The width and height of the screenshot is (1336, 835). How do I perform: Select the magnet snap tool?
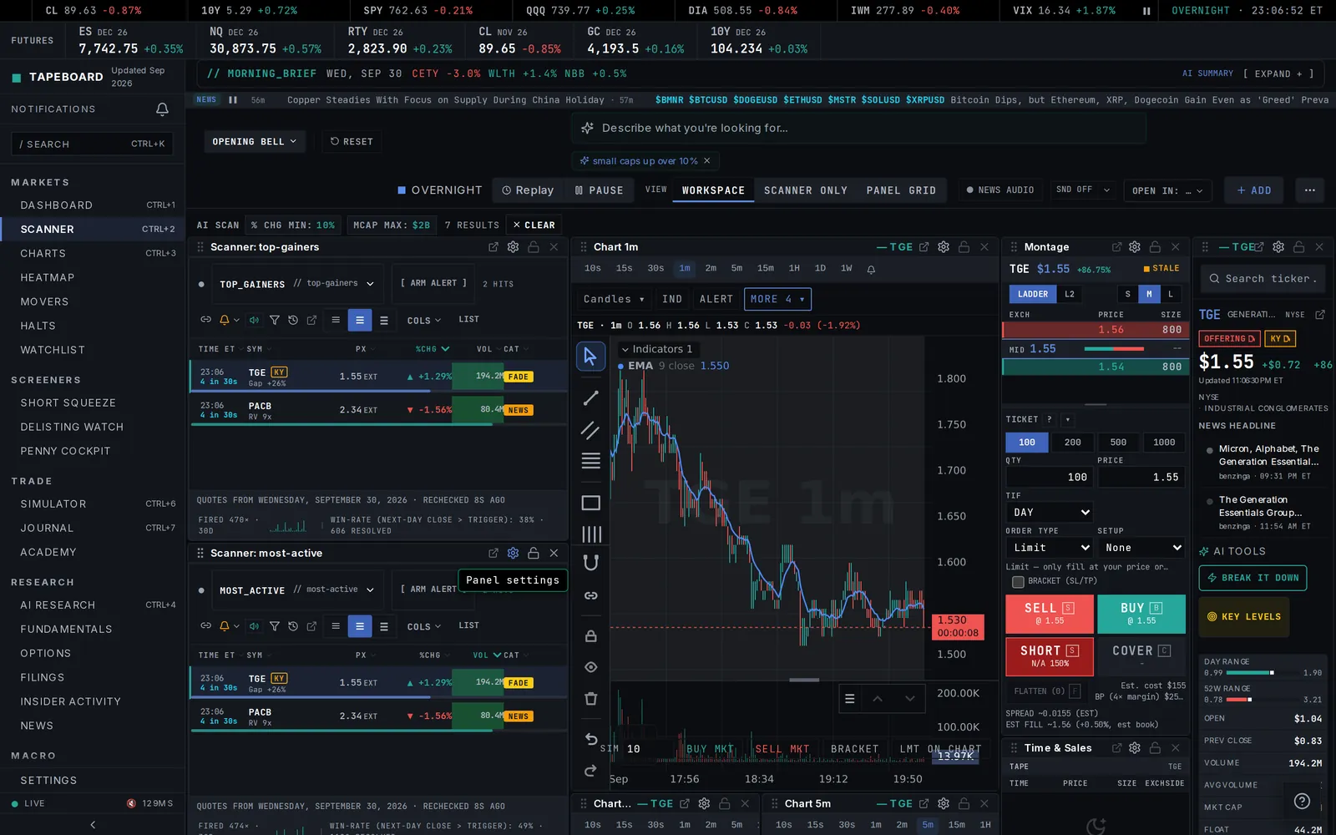[x=590, y=563]
